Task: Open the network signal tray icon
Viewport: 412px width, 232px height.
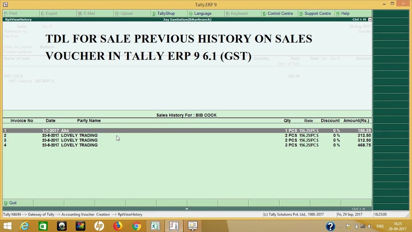Action: pyautogui.click(x=363, y=226)
